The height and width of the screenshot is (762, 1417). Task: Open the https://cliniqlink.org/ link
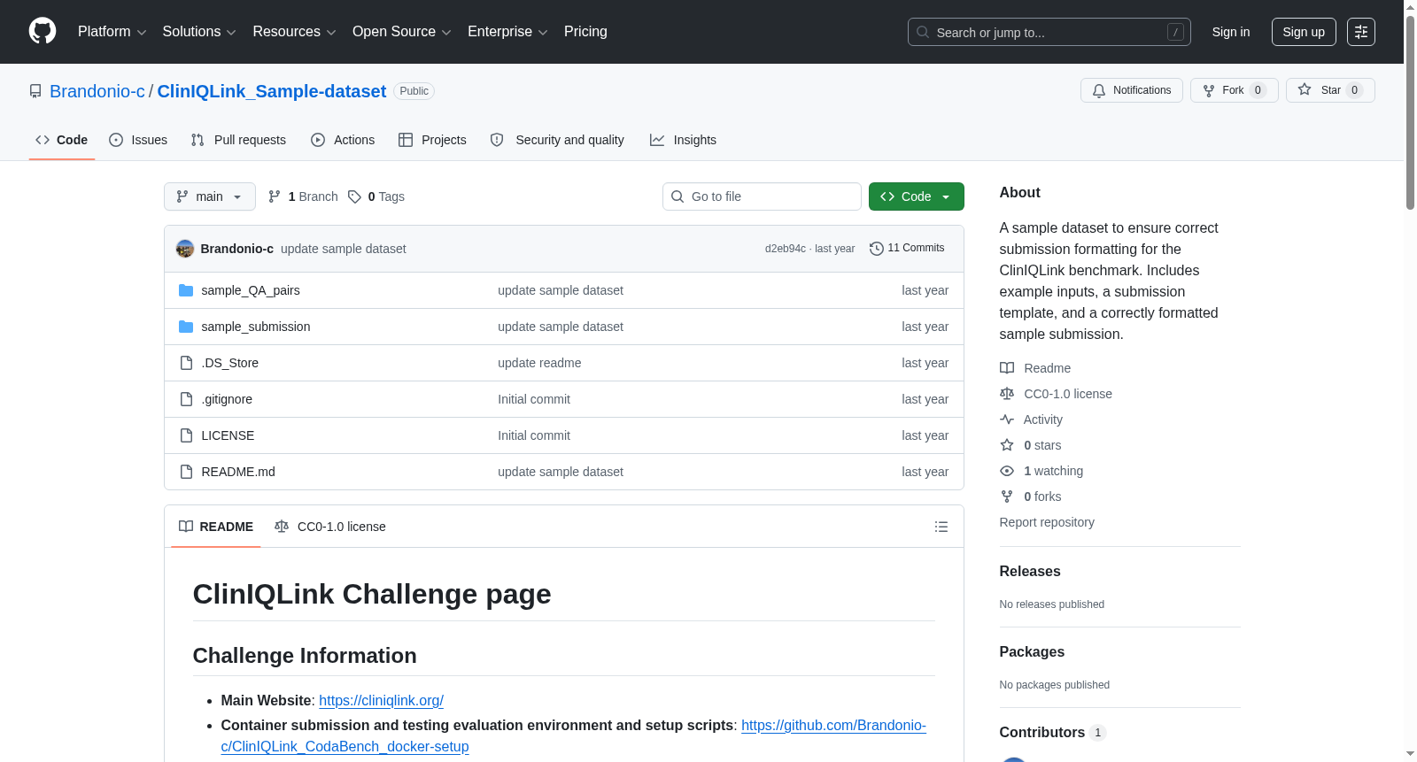click(381, 700)
